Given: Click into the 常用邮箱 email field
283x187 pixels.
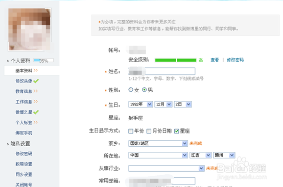Looking at the screenshot, I should pos(162,181).
